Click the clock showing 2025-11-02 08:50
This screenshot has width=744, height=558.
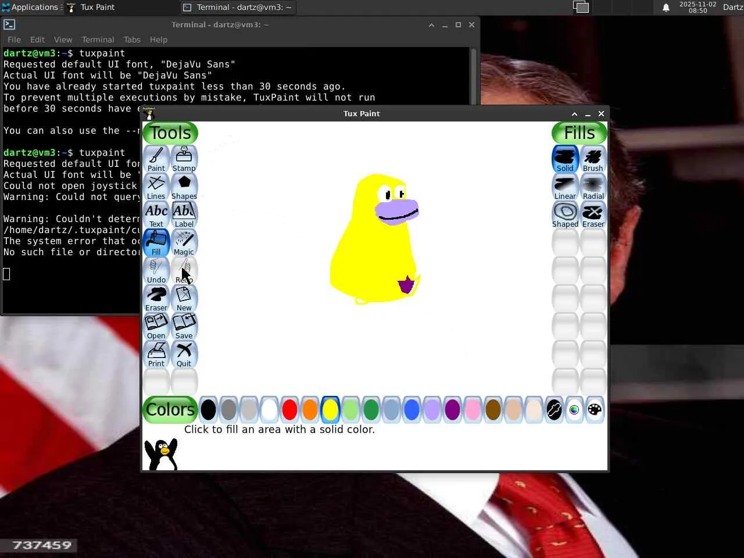click(x=697, y=7)
